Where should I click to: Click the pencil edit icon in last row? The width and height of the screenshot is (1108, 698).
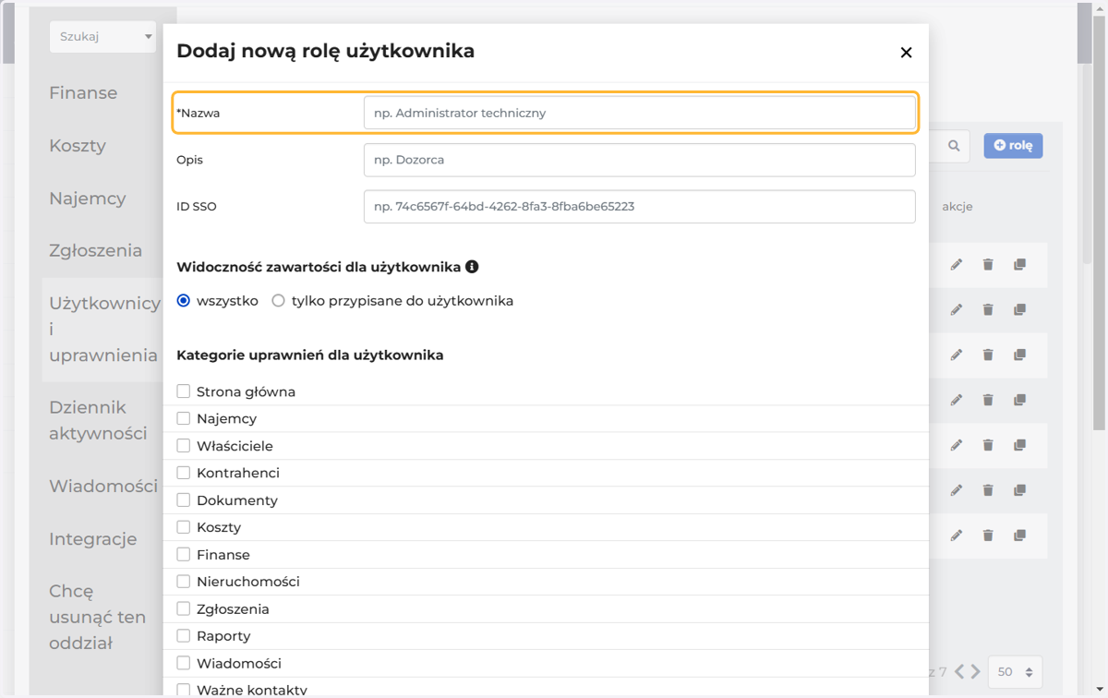pos(957,536)
